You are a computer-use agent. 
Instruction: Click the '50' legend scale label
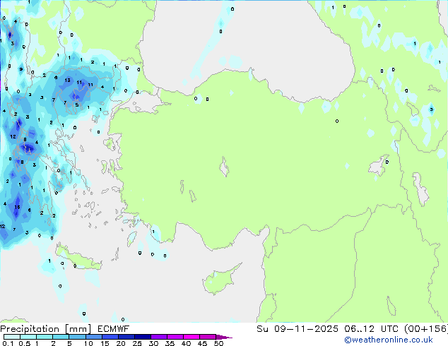click(218, 343)
